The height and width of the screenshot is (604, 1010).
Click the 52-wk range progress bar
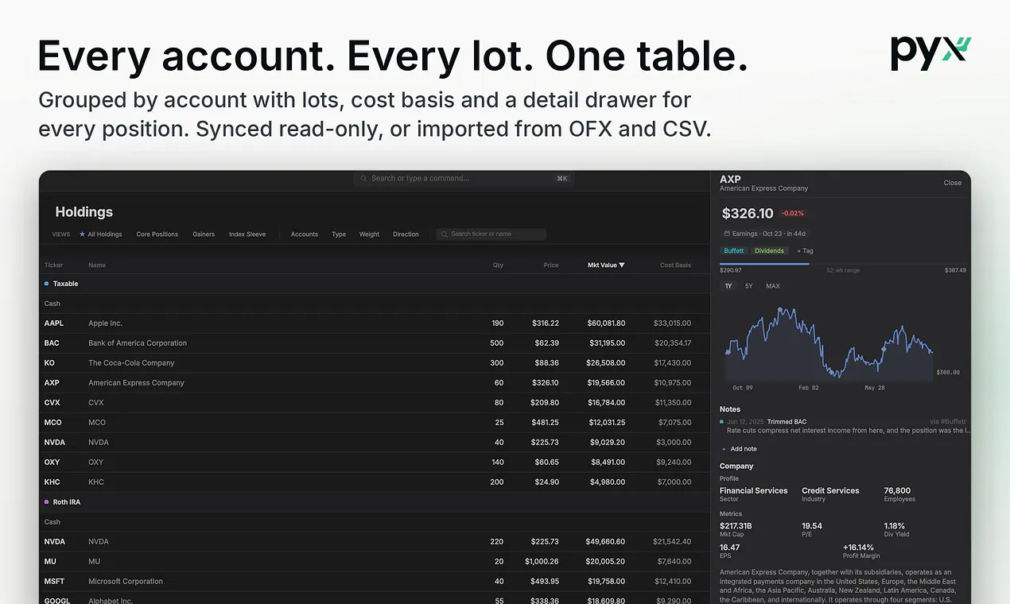843,263
